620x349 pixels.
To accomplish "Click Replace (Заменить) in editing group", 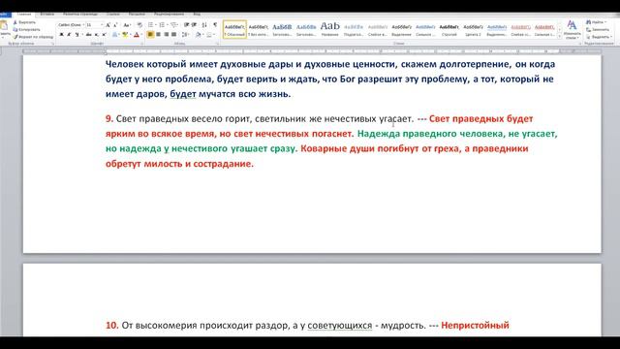I will click(x=598, y=30).
